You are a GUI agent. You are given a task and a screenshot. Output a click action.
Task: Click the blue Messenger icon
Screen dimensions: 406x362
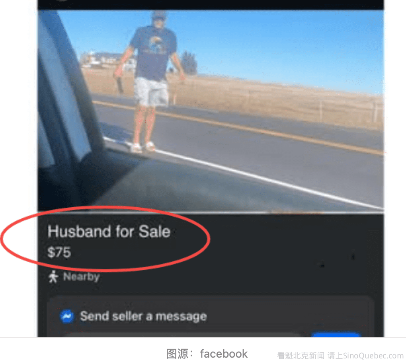tap(67, 316)
